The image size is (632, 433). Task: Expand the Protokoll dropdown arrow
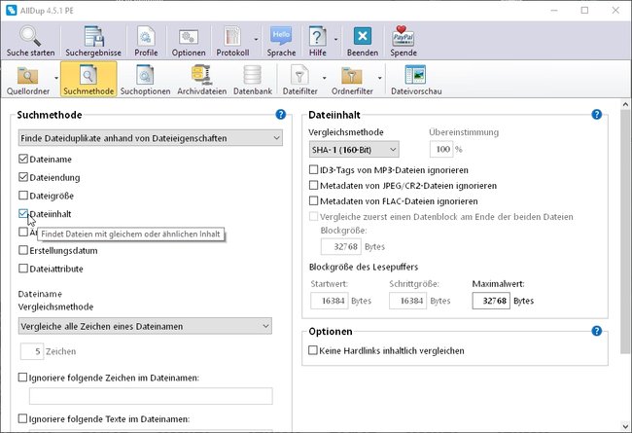pyautogui.click(x=256, y=40)
